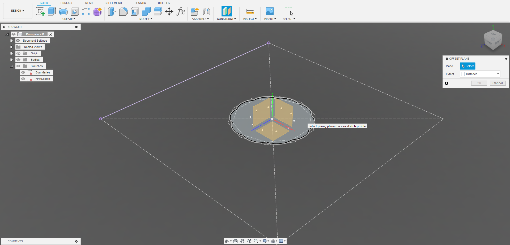Open the Design workspace dropdown
Image resolution: width=510 pixels, height=245 pixels.
(18, 11)
